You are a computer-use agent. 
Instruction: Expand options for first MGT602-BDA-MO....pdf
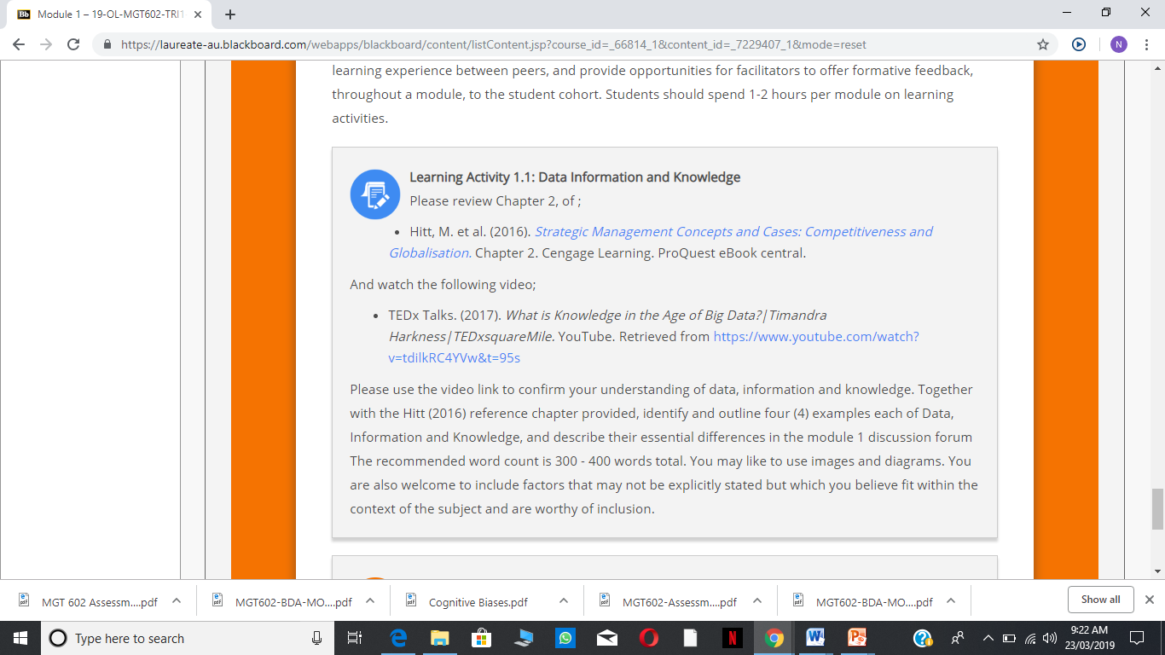[370, 600]
